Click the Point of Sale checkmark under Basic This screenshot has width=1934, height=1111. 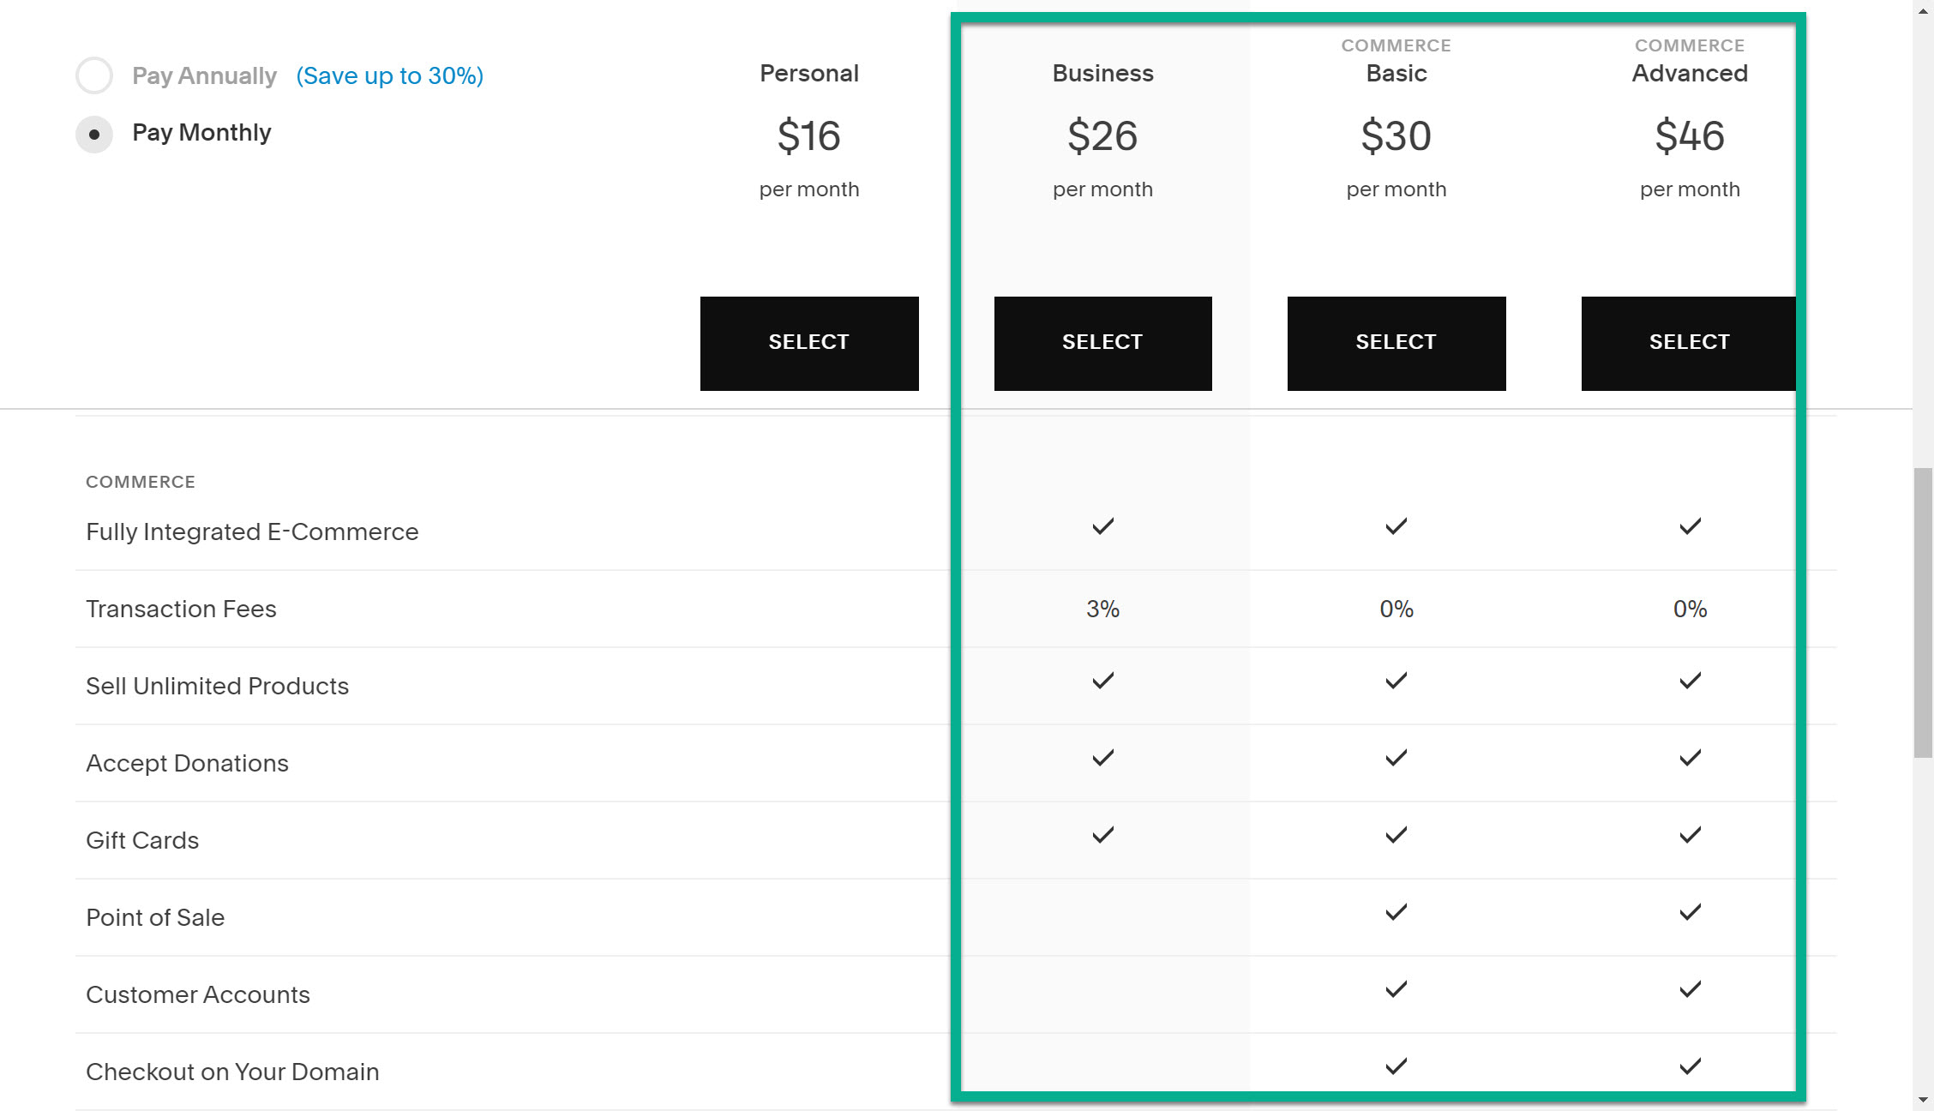tap(1396, 912)
